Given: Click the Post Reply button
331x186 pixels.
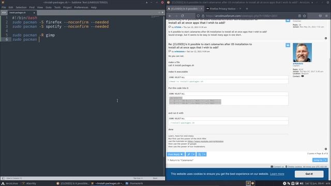Looking at the screenshot, I should [x=176, y=154].
